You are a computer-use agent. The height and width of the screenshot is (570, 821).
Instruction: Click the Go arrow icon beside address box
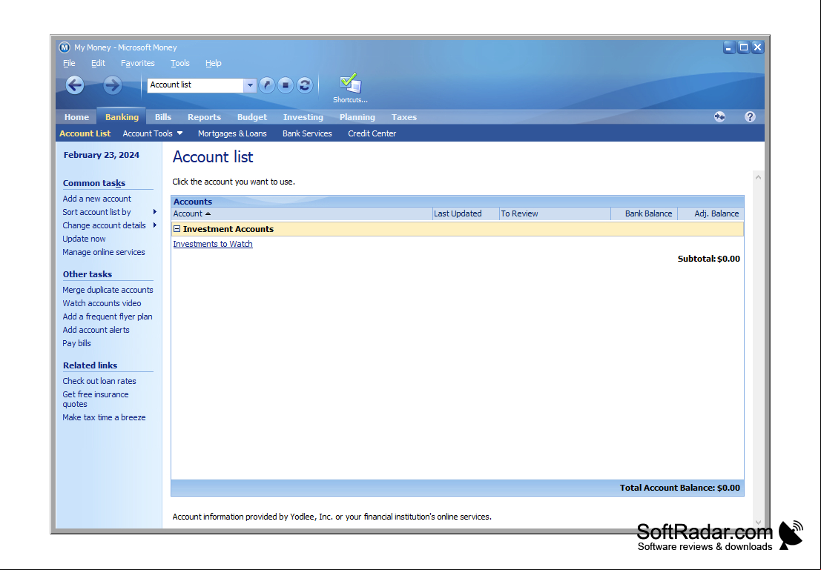267,84
